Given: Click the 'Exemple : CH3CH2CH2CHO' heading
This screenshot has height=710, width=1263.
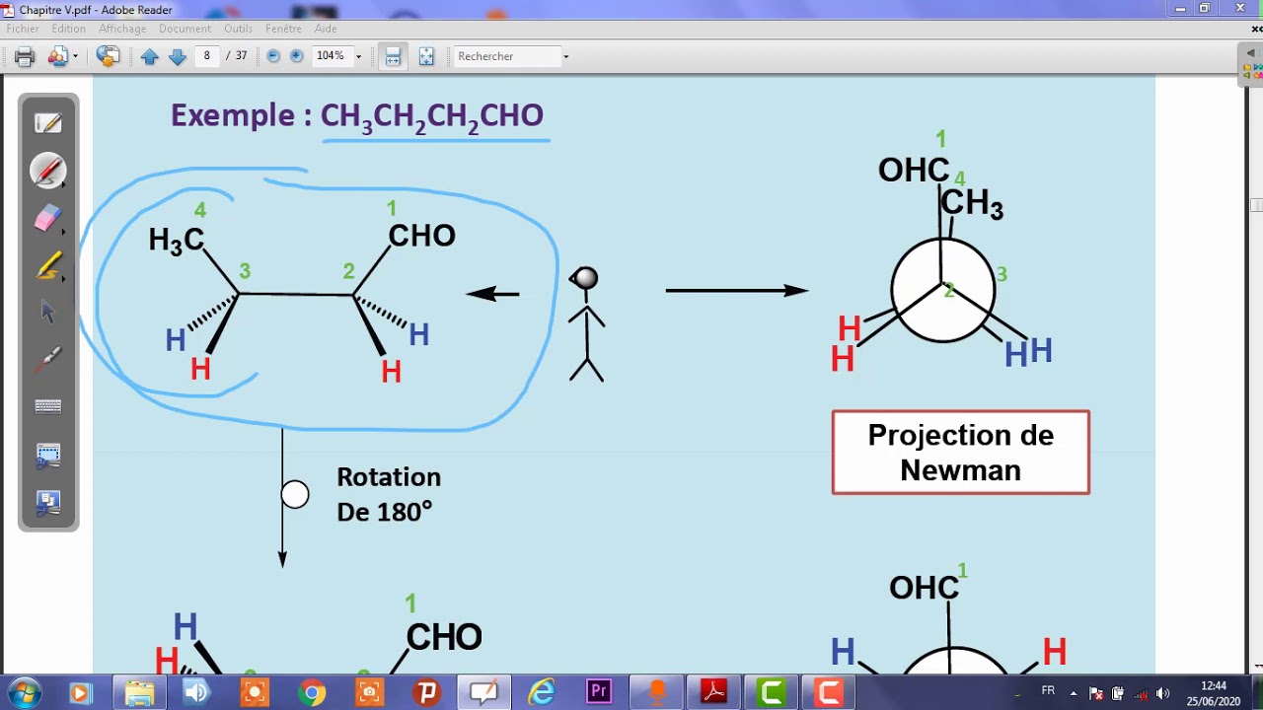Looking at the screenshot, I should [x=357, y=116].
